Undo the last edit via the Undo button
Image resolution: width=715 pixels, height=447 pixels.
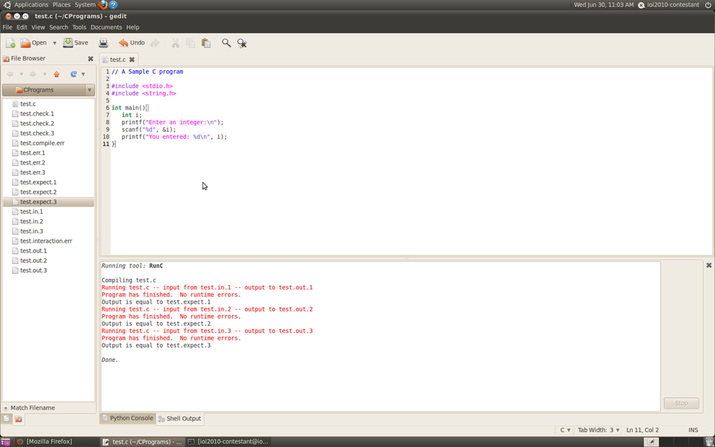point(132,43)
